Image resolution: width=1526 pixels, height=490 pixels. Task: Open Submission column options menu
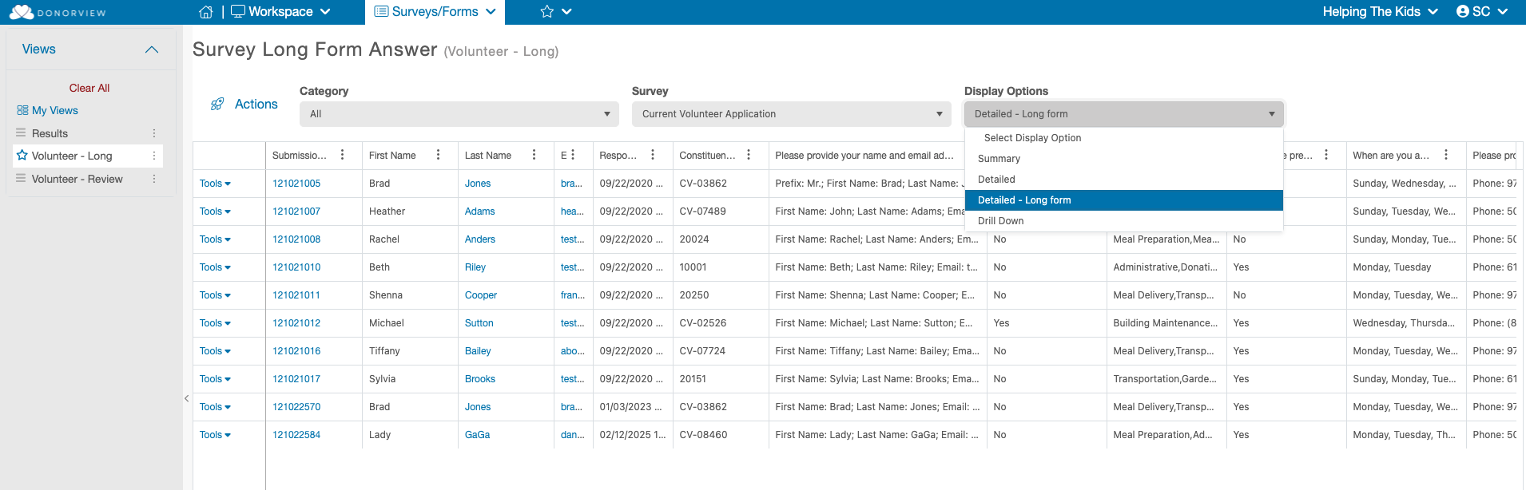342,155
